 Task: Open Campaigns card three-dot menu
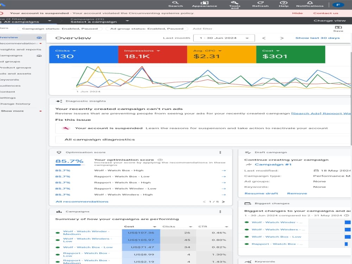[220, 212]
